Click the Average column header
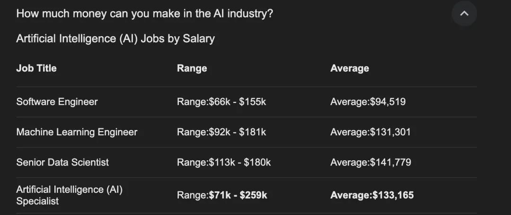This screenshot has width=511, height=215. tap(350, 68)
